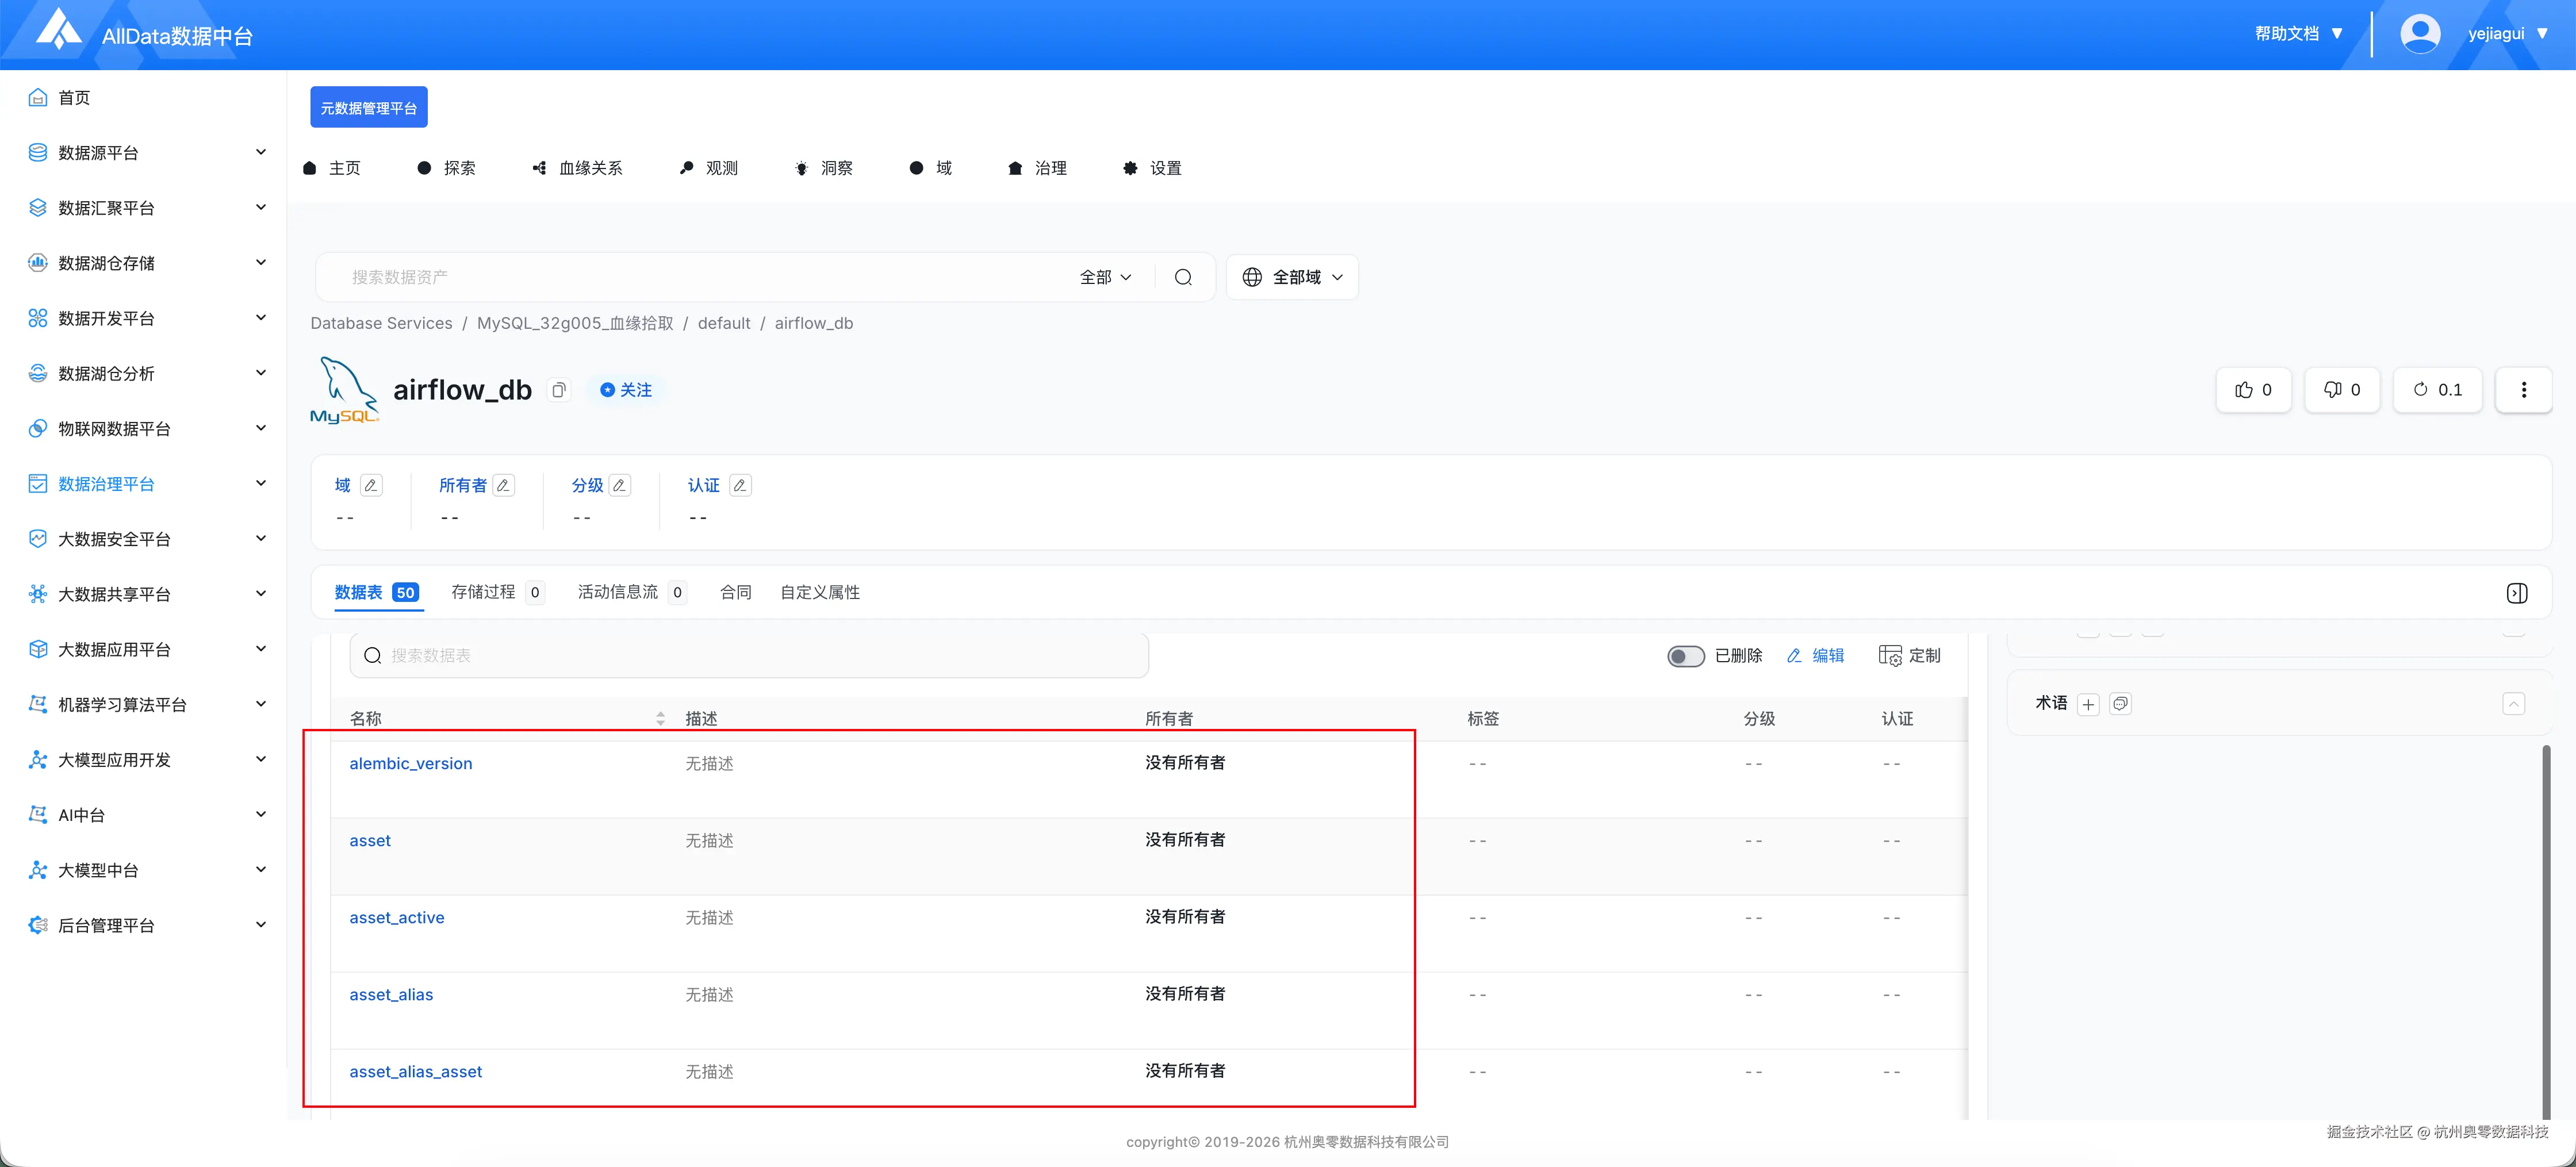Click the 后台管理平台 sidebar icon

[x=38, y=925]
